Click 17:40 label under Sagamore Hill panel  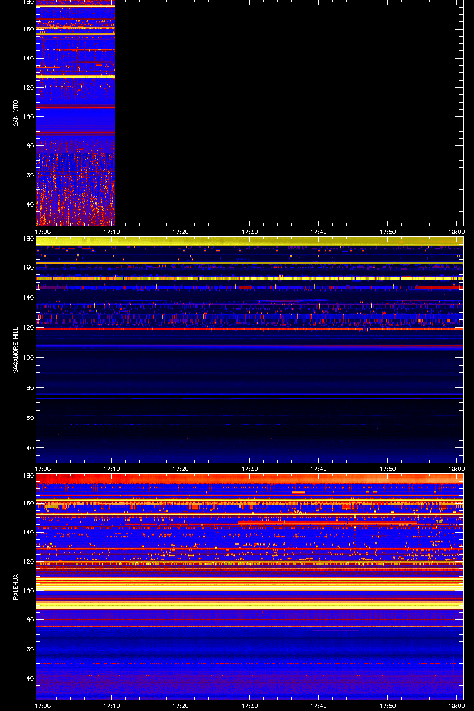tap(319, 469)
